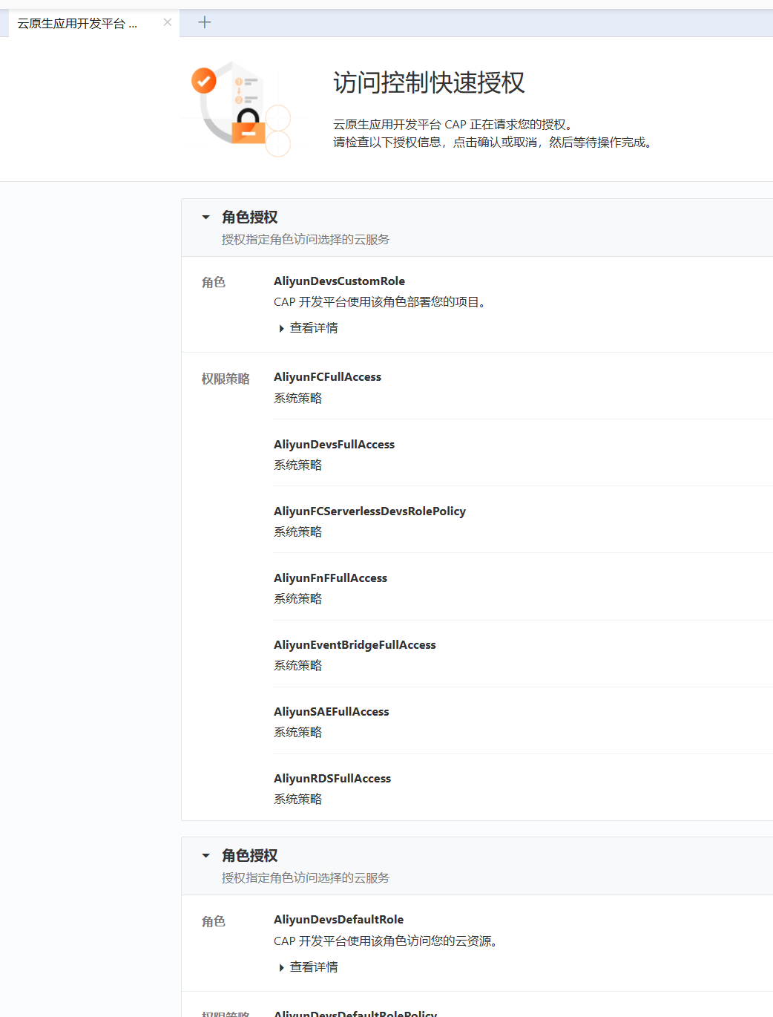Click the 角色 label beside AliyunDevsDefaultRole
This screenshot has width=773, height=1017.
coord(214,922)
